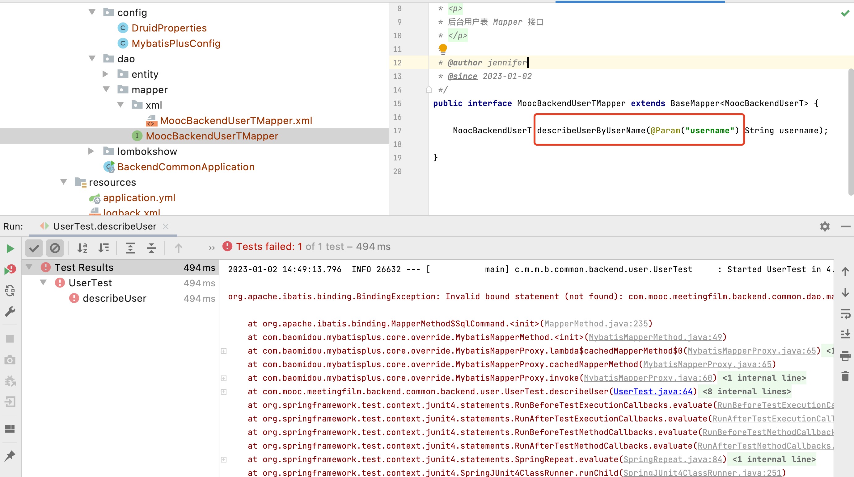This screenshot has height=477, width=854.
Task: Toggle Show Ignored tests button
Action: (x=55, y=248)
